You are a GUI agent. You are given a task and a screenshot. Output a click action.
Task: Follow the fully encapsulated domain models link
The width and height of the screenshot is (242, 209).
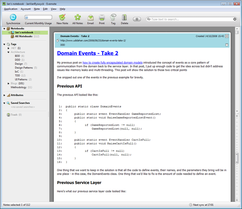112,63
